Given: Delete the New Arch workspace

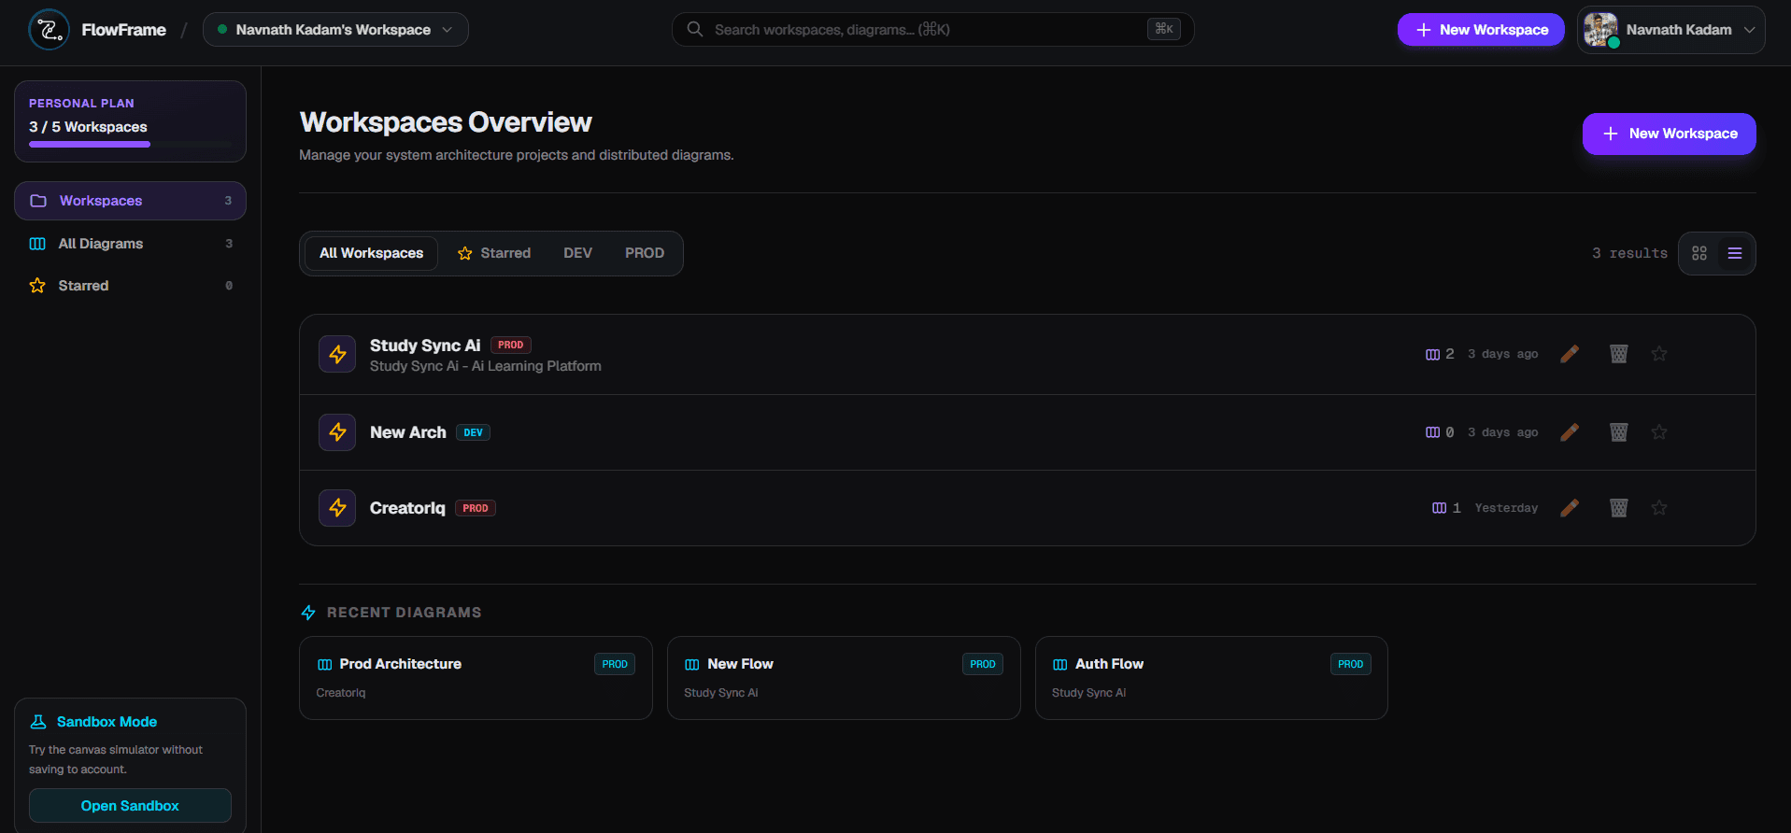Looking at the screenshot, I should (1619, 432).
